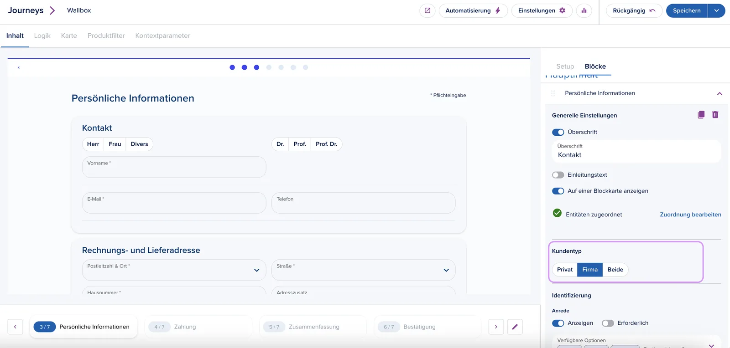
Task: Select Privat as Kundentyp
Action: pos(565,270)
